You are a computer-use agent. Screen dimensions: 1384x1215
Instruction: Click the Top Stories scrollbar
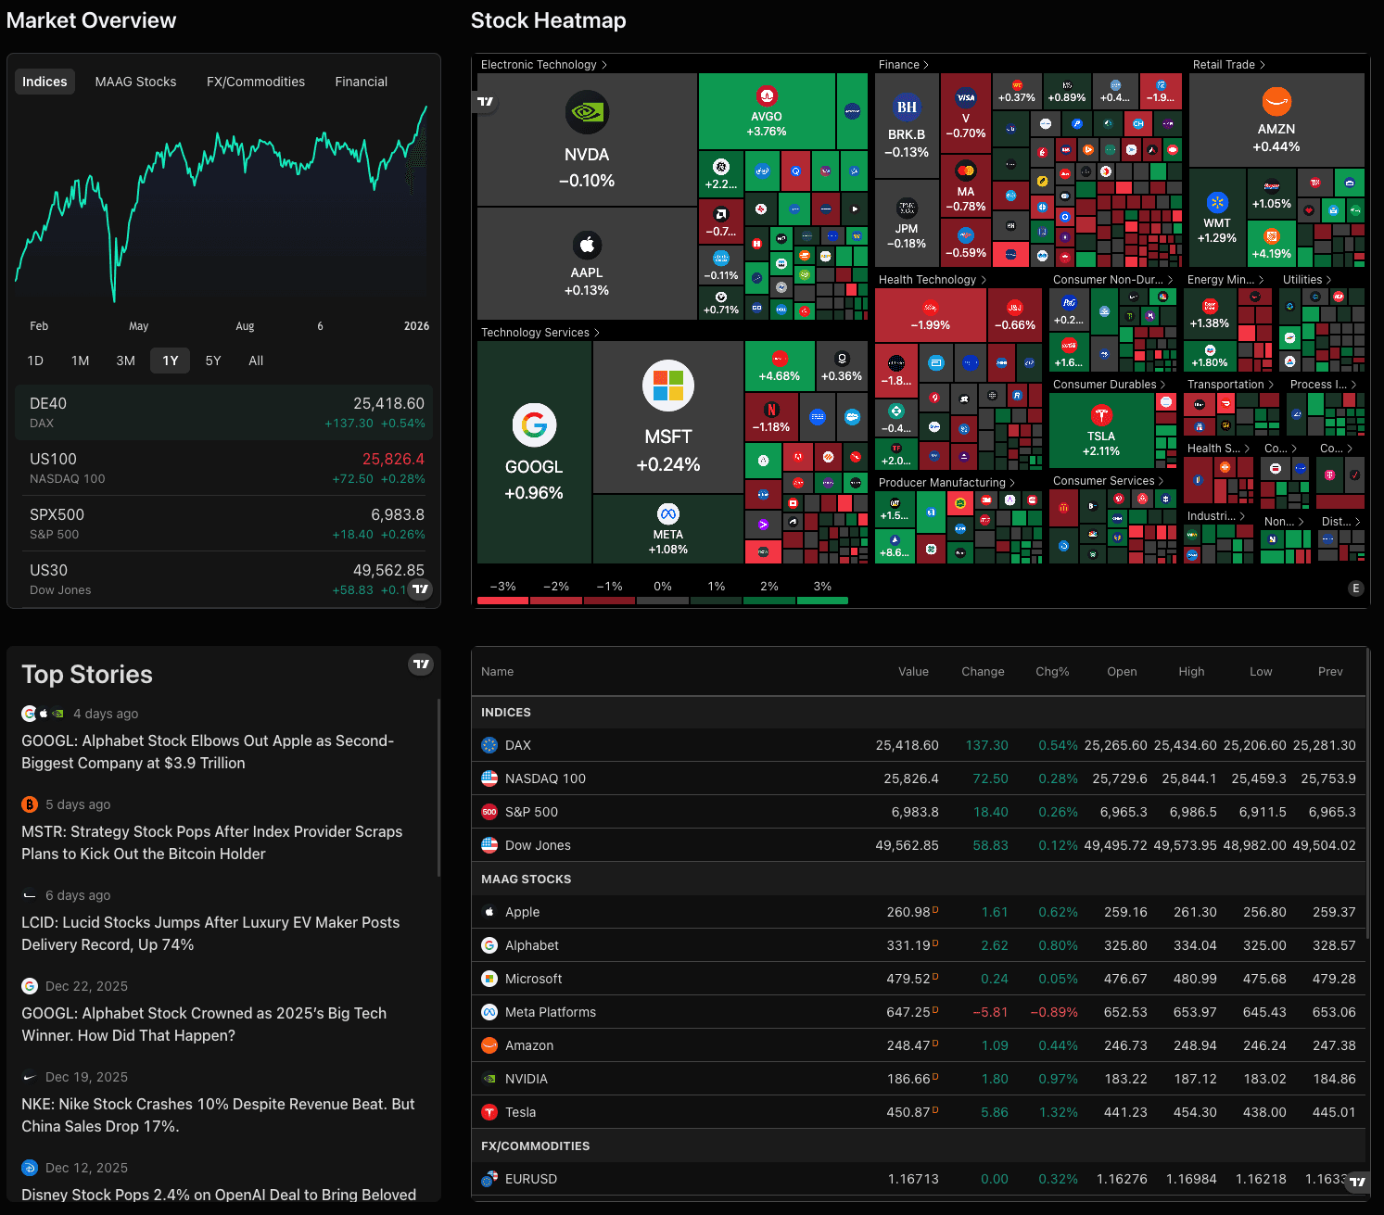click(x=438, y=788)
